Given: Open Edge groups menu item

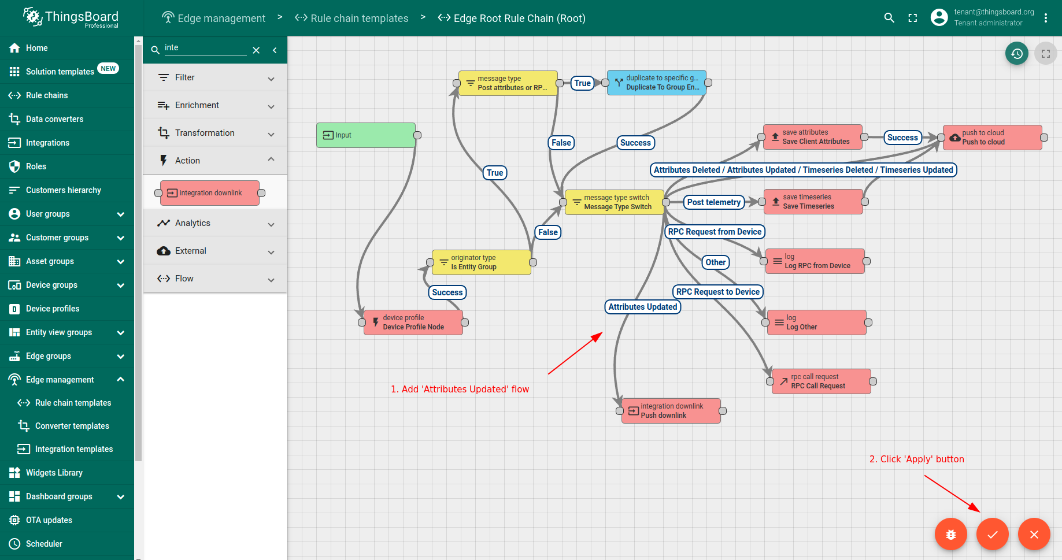Looking at the screenshot, I should tap(67, 356).
